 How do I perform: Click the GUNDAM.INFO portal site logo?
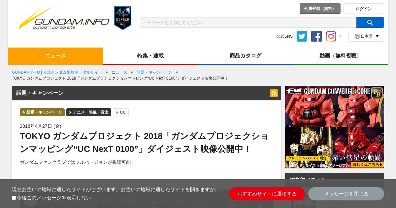pos(64,18)
